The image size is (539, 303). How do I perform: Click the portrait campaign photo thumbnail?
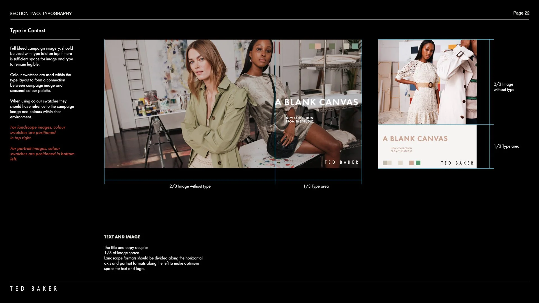click(427, 82)
